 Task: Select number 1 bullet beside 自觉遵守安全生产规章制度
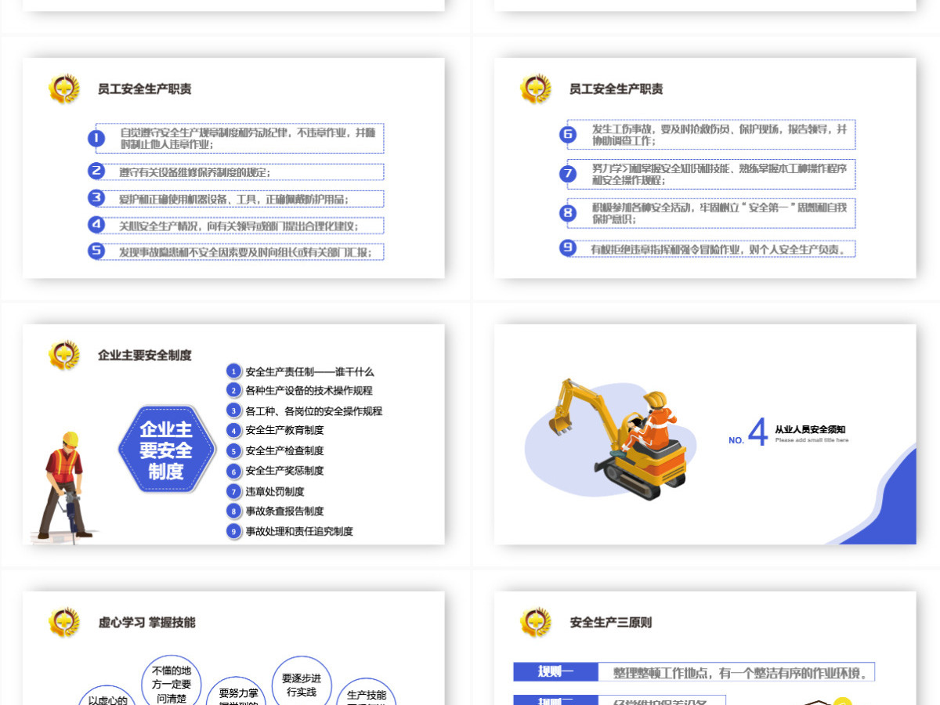click(x=96, y=139)
